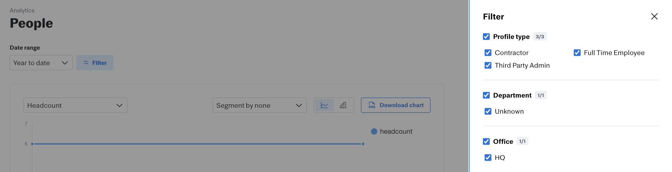Image resolution: width=672 pixels, height=172 pixels.
Task: Click the Filter button
Action: (x=95, y=63)
